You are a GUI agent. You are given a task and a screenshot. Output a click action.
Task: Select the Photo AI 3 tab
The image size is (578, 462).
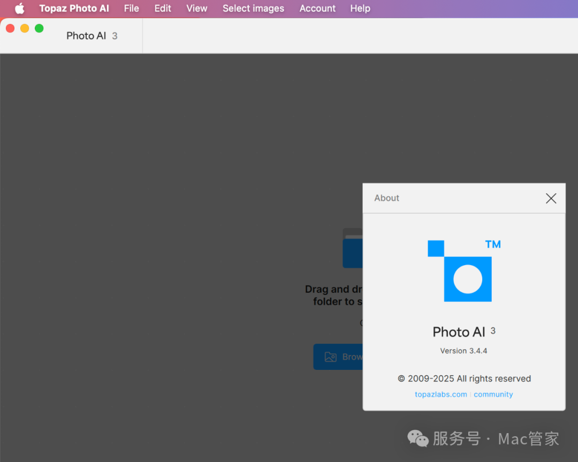coord(92,36)
